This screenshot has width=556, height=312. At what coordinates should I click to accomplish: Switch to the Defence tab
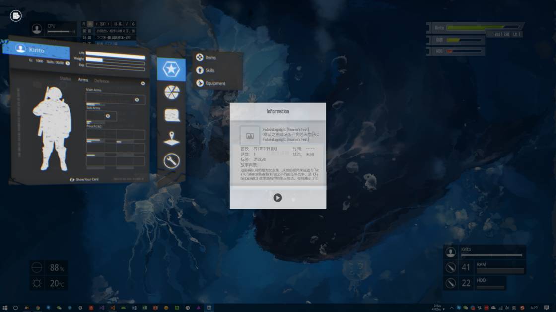[102, 81]
